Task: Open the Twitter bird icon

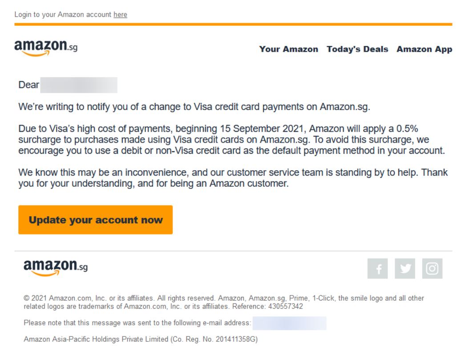Action: (x=404, y=269)
